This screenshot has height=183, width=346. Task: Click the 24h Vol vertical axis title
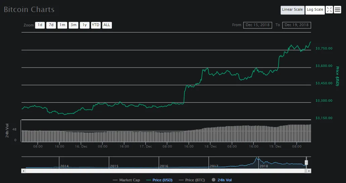point(7,131)
